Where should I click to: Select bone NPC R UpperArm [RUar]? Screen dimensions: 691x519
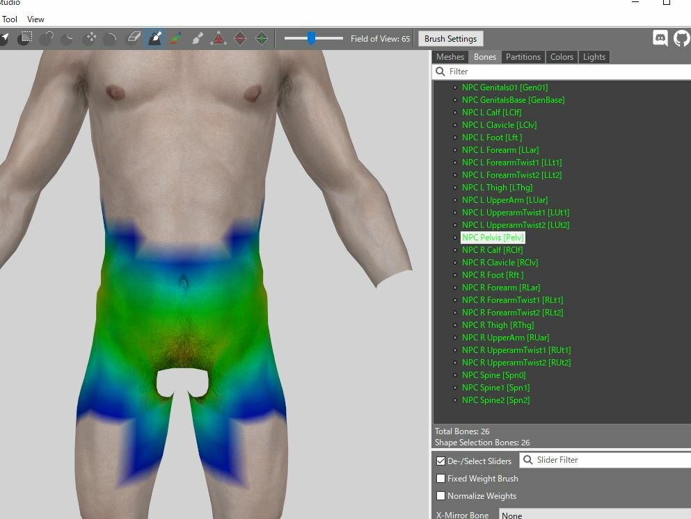pyautogui.click(x=505, y=338)
